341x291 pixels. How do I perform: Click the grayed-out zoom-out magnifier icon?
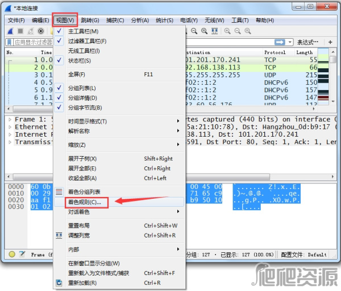point(238,31)
